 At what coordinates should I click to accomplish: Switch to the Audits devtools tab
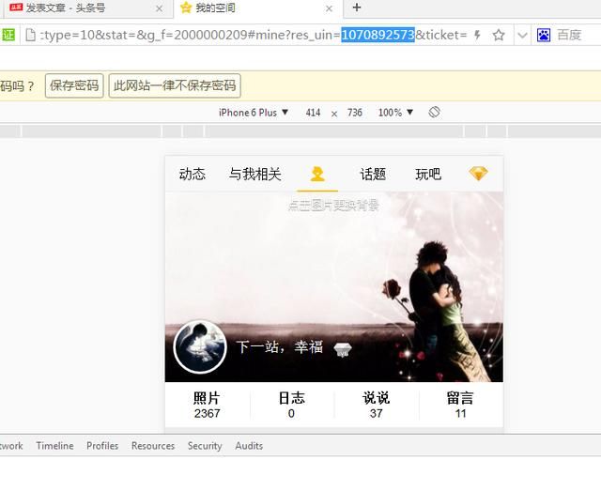point(249,446)
